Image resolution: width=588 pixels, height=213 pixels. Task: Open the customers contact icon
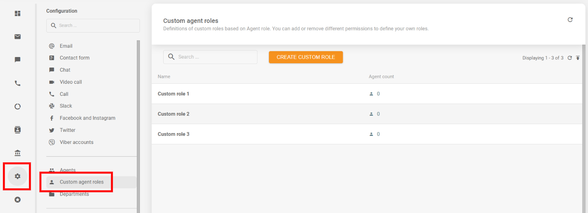point(17,130)
